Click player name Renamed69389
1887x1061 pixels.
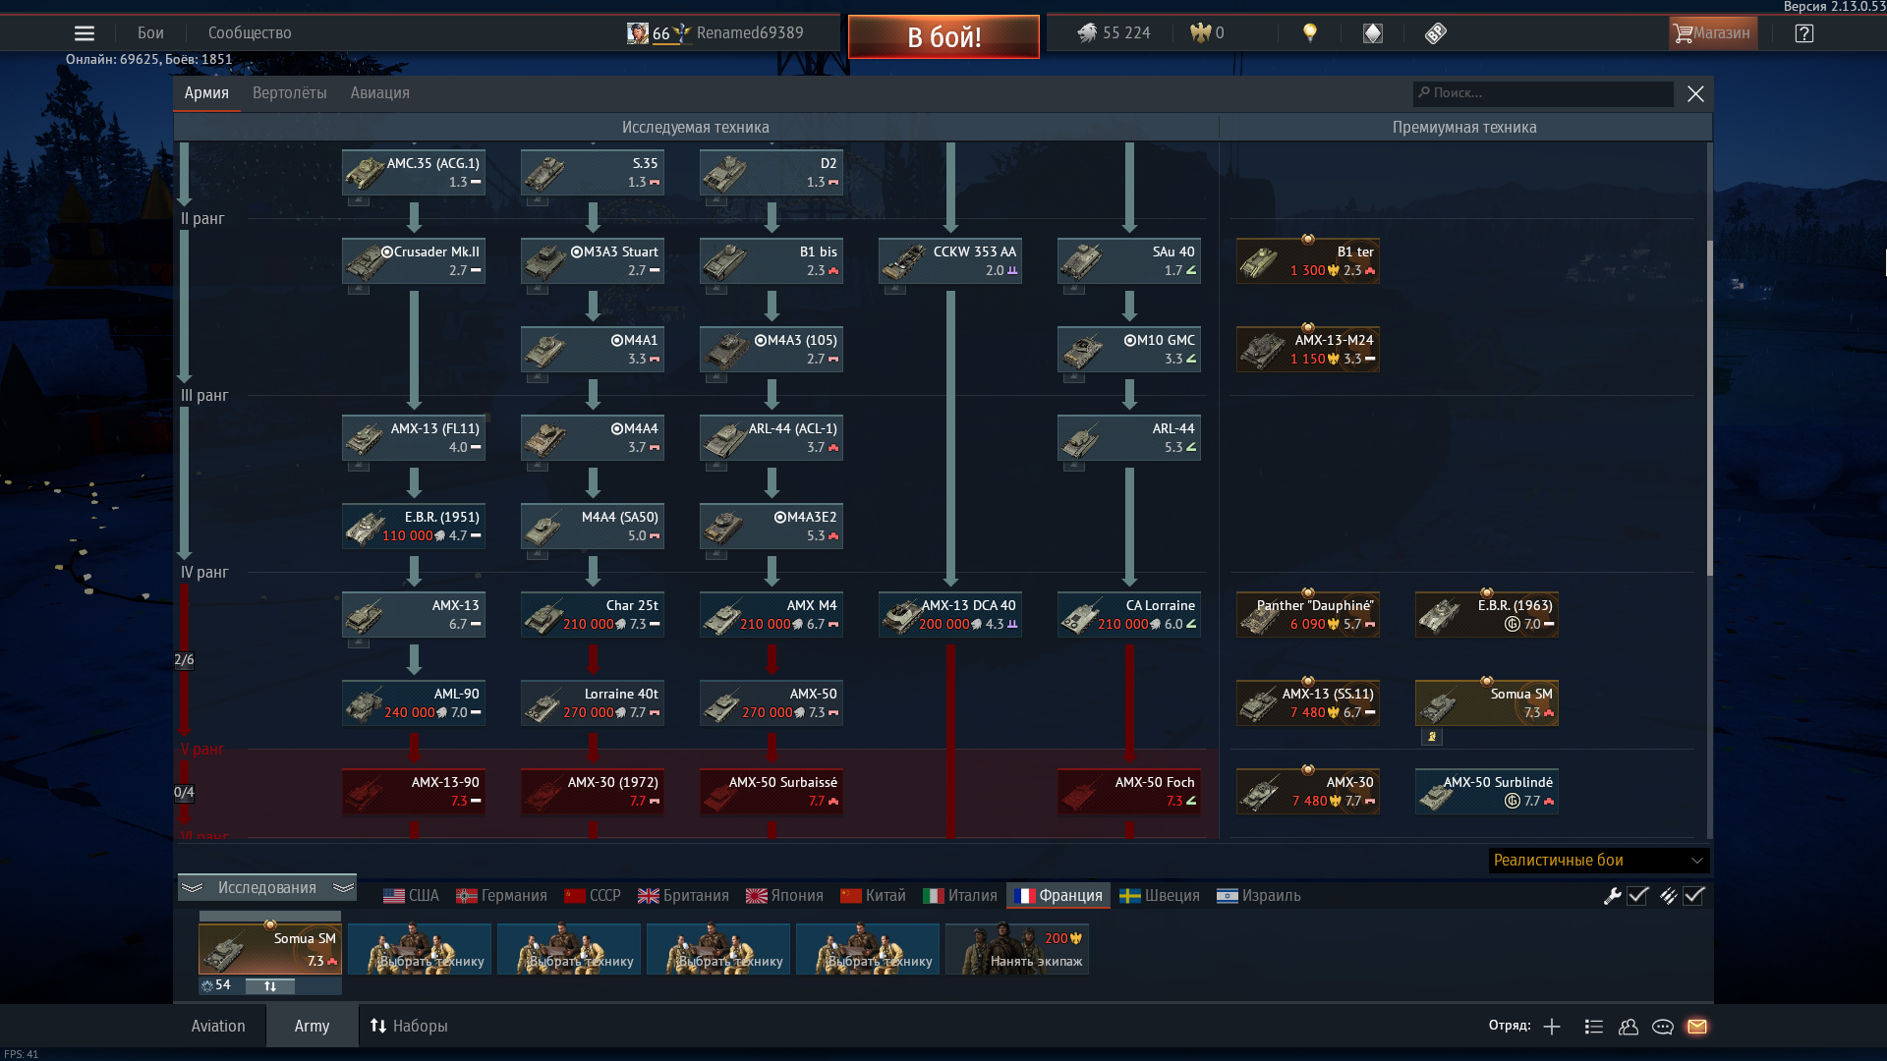(750, 33)
